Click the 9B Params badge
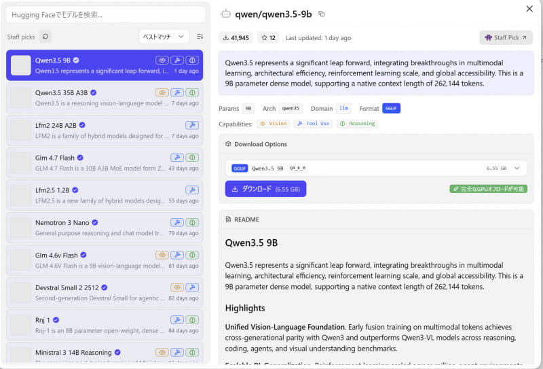Viewport: 543px width, 369px height. (x=248, y=109)
